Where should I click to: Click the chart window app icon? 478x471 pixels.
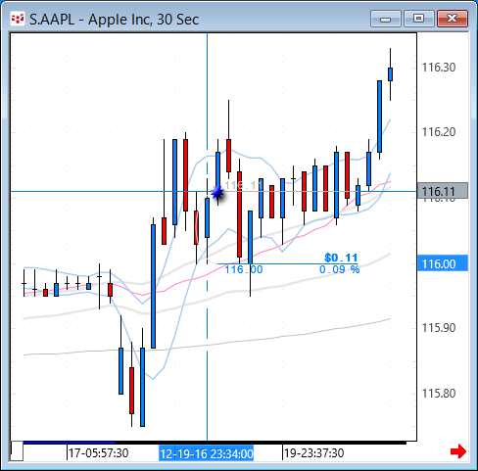tap(18, 19)
